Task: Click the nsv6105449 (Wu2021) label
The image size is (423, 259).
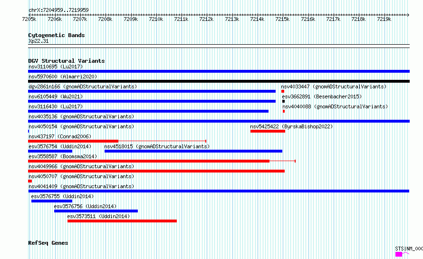Action: (56, 96)
